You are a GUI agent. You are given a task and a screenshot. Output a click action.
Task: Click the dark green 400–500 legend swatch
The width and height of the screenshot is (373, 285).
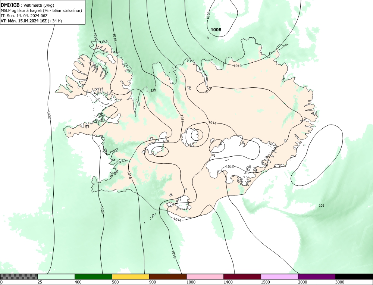point(93,276)
